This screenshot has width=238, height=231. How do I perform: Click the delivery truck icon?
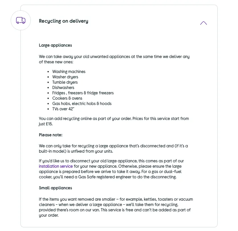(x=21, y=21)
